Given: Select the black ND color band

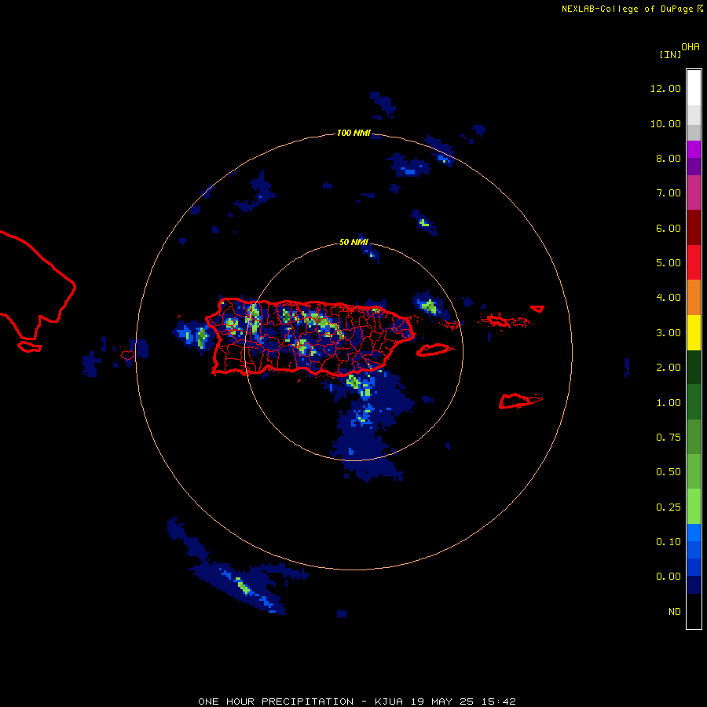Looking at the screenshot, I should [x=694, y=611].
